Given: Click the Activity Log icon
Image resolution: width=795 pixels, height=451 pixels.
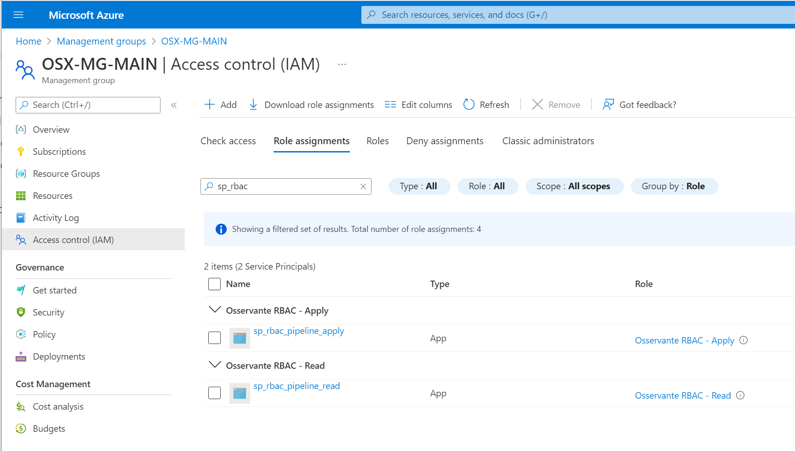Looking at the screenshot, I should [21, 218].
